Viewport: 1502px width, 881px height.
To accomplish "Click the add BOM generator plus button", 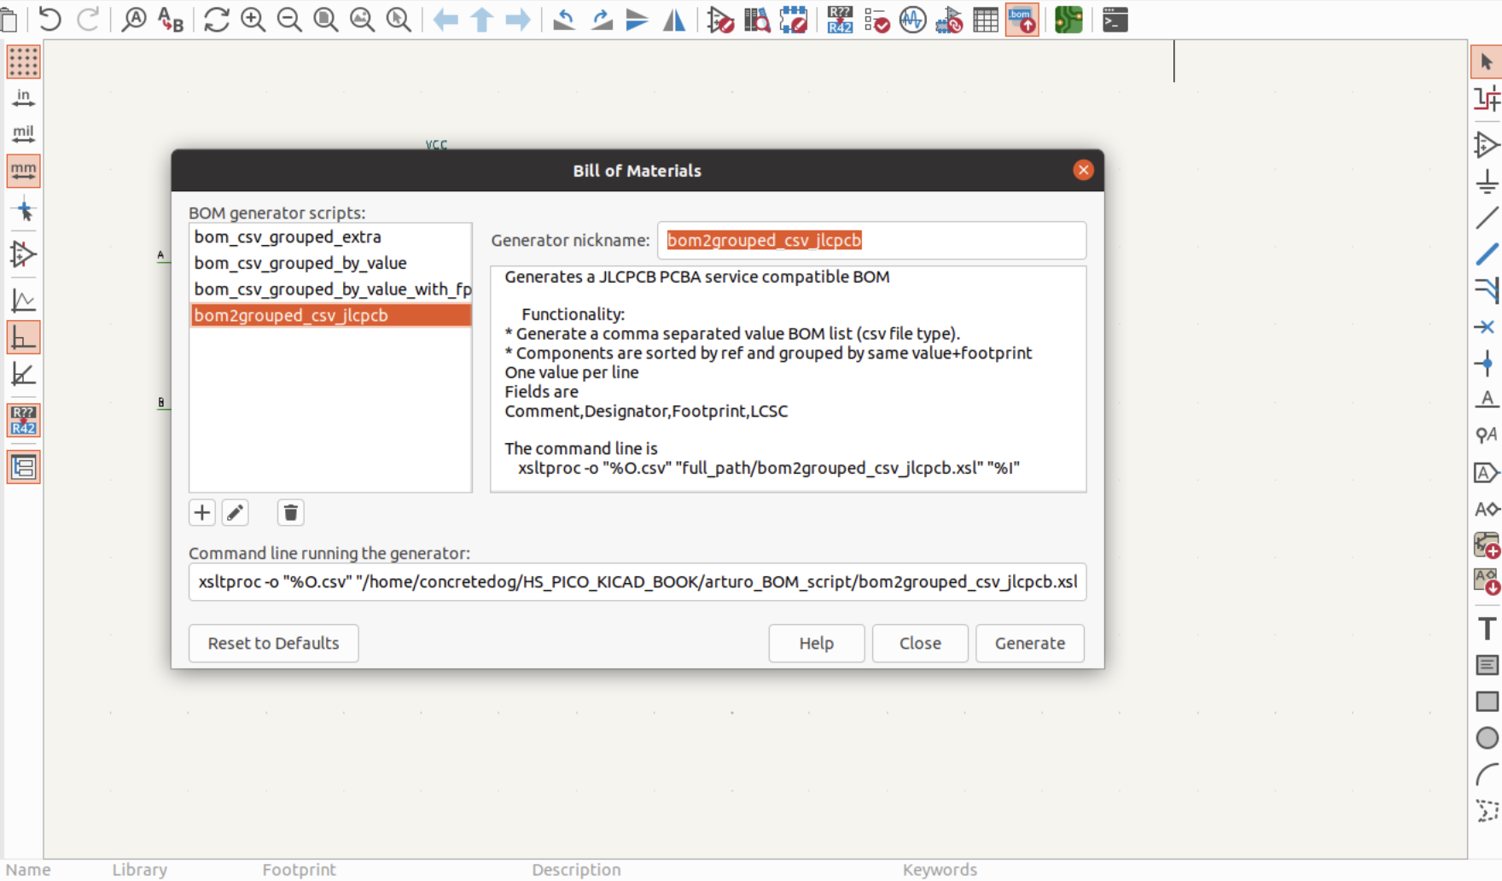I will point(202,513).
